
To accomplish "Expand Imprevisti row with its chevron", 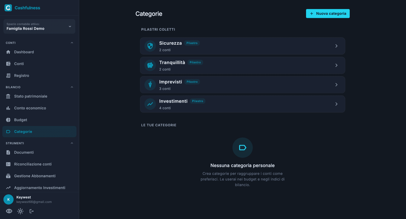I will tap(336, 85).
